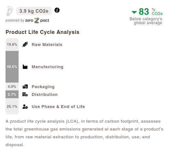Screen dimensions: 173x156
Task: Click the zero pact colorful logo
Action: coord(37,21)
